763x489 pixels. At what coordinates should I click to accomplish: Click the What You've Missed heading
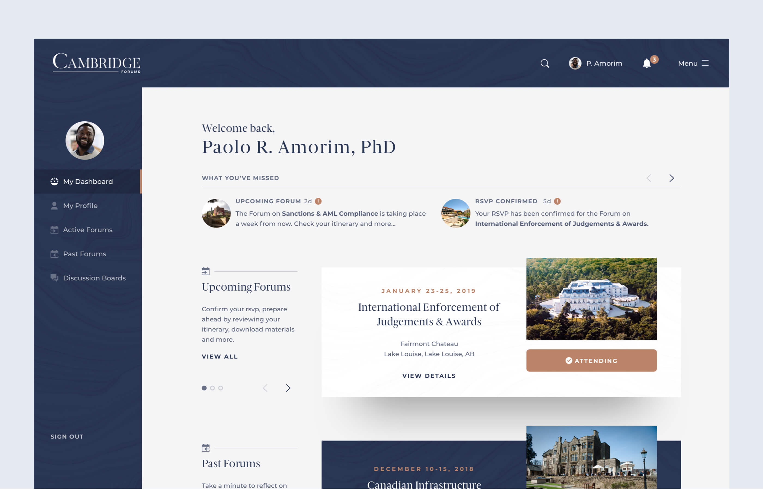pyautogui.click(x=240, y=178)
